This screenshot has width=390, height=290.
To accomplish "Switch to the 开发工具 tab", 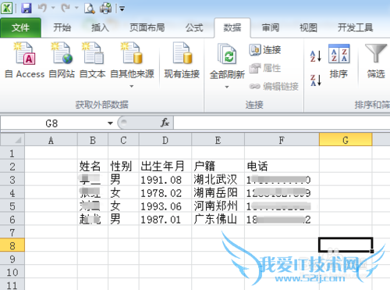I will (x=355, y=27).
